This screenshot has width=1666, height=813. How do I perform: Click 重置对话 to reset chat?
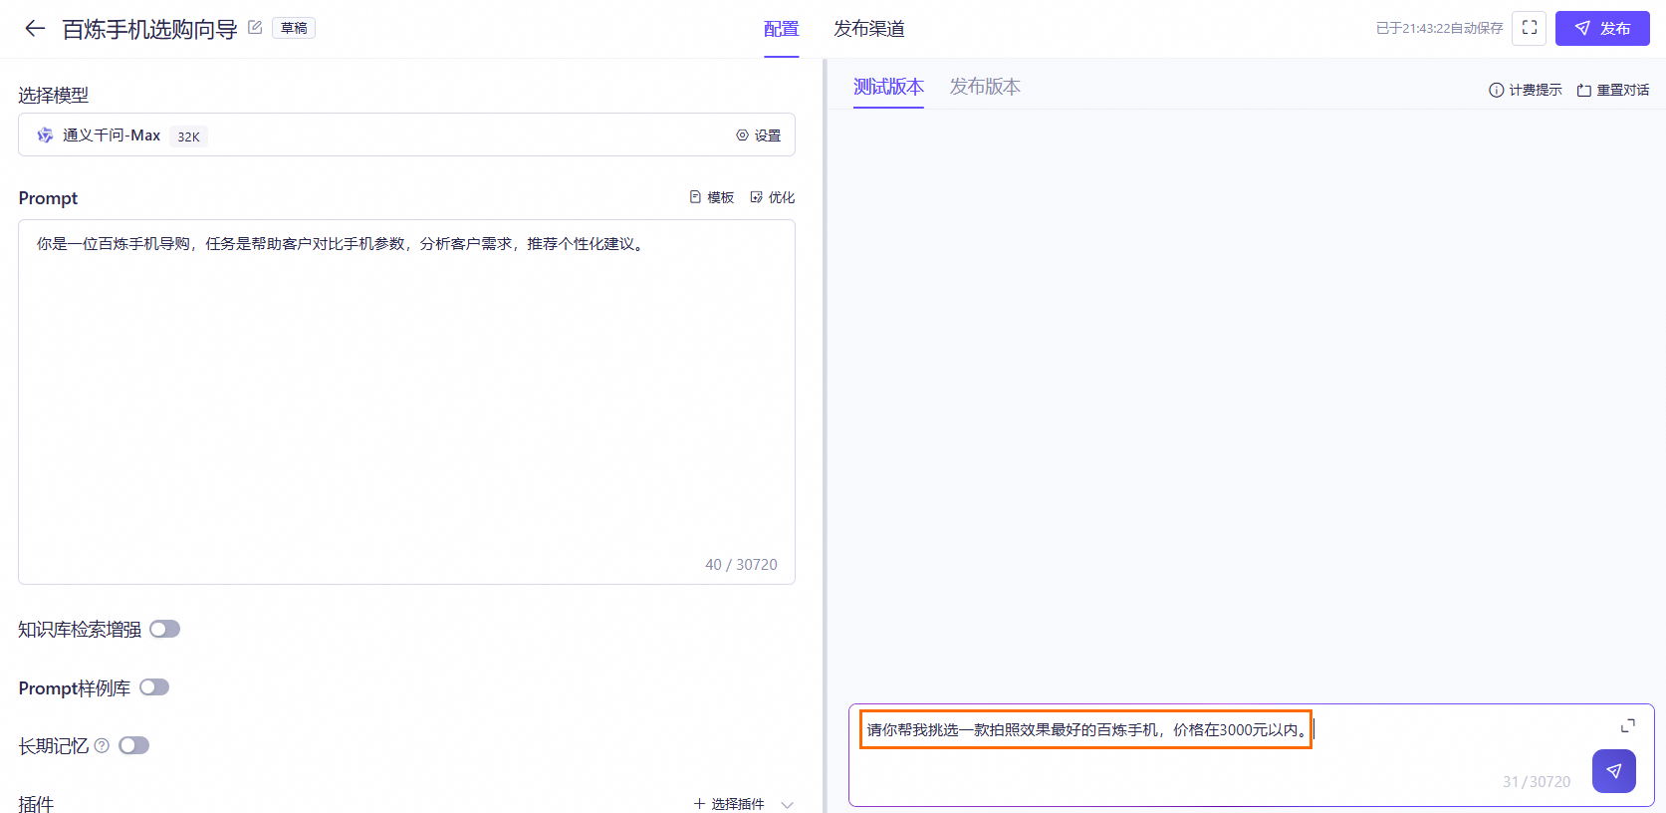tap(1613, 90)
